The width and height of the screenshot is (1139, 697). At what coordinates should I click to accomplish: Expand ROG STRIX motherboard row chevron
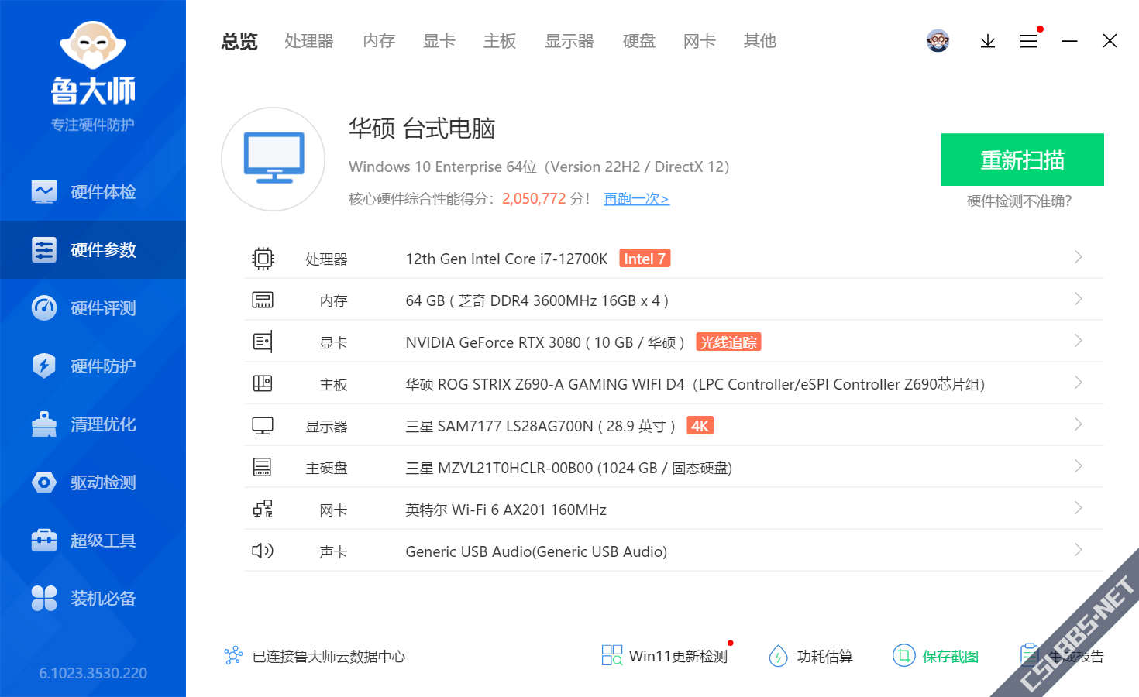coord(1078,383)
